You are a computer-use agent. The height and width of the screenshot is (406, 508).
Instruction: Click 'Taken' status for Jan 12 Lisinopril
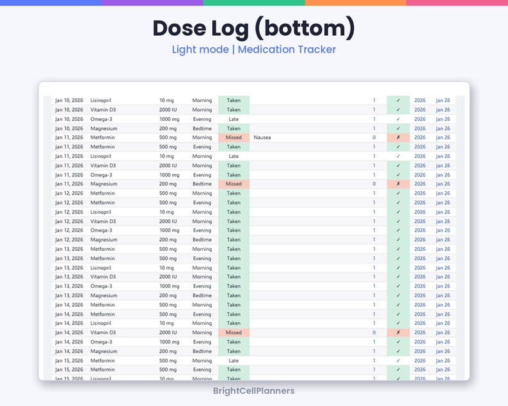click(234, 212)
